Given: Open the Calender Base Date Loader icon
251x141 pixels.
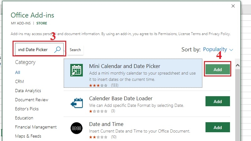Looking at the screenshot, I should [x=77, y=103].
